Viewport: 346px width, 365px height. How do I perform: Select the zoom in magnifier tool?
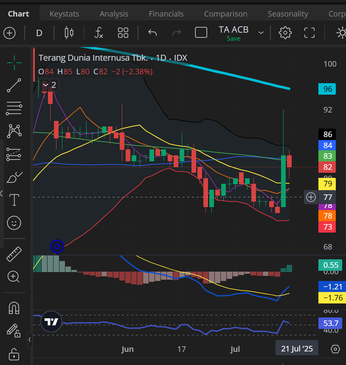(x=14, y=277)
